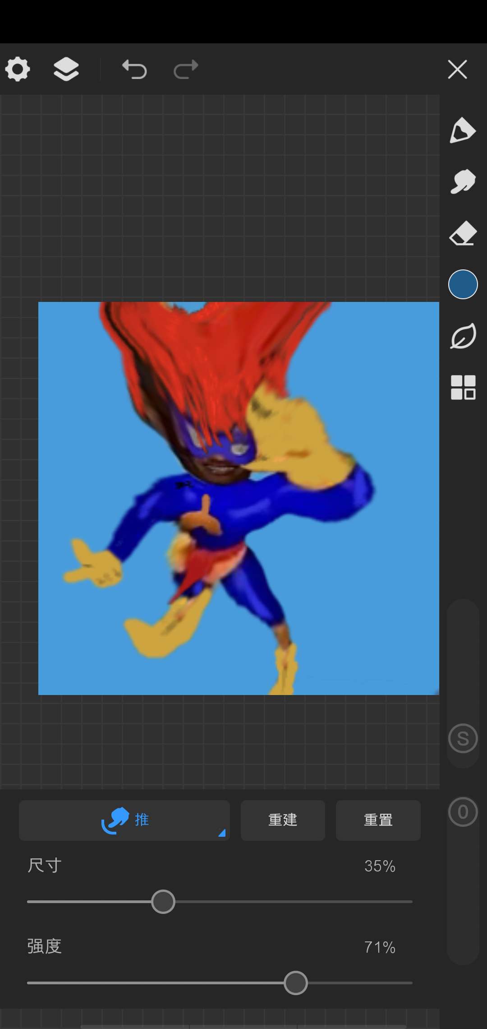
Task: Tap the 重建 rebuild button
Action: pyautogui.click(x=283, y=820)
